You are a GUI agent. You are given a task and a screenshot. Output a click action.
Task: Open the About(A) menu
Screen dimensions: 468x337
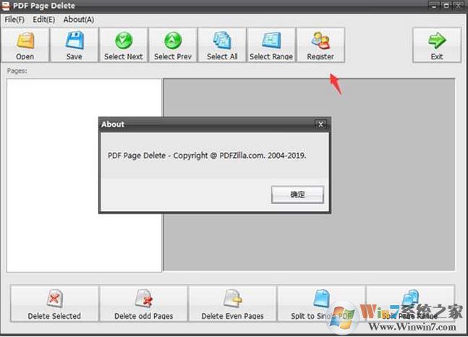coord(79,20)
